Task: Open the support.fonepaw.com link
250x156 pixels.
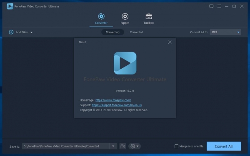Action: (117, 105)
